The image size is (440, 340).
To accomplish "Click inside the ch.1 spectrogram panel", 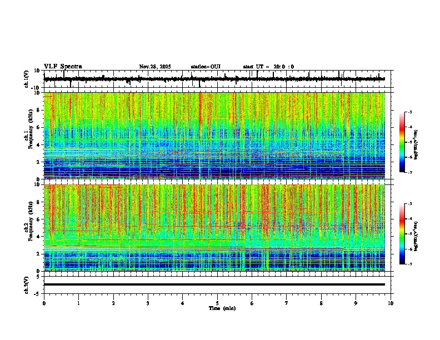I will (214, 136).
